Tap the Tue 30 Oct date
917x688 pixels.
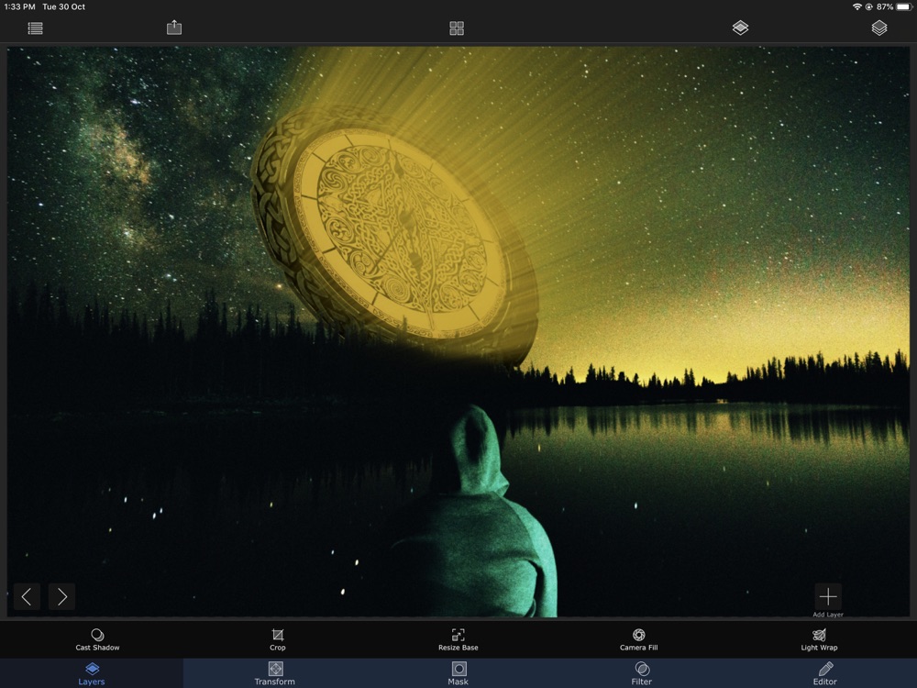(x=64, y=7)
